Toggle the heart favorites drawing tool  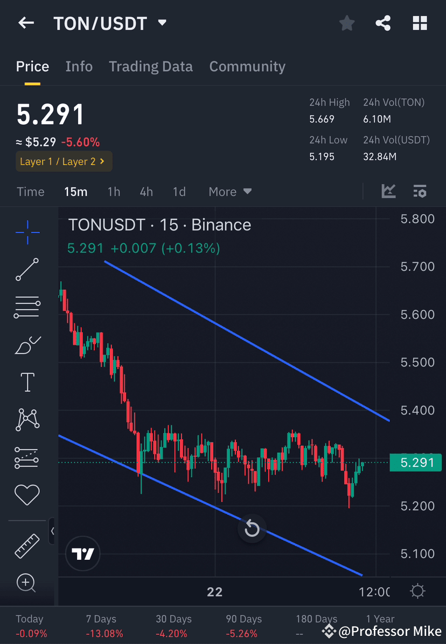coord(27,494)
